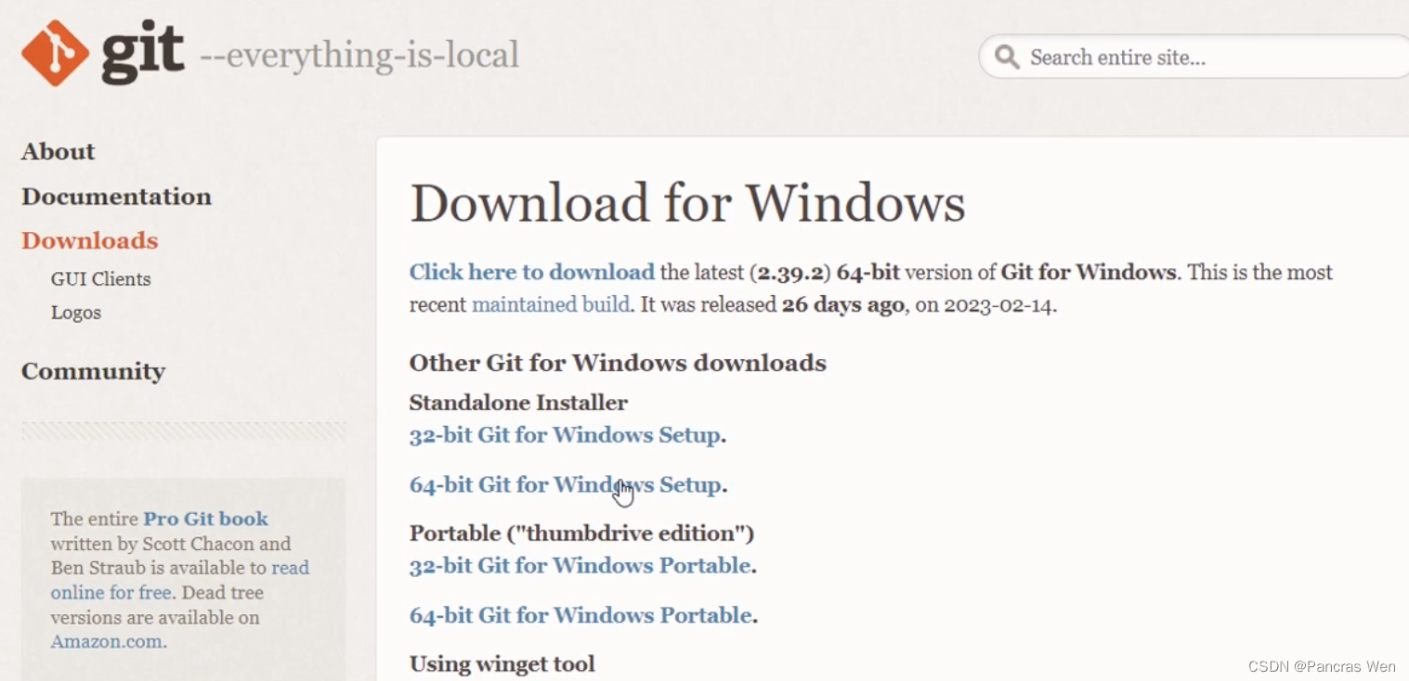Viewport: 1409px width, 681px height.
Task: Focus the Search entire site field
Action: click(1194, 58)
